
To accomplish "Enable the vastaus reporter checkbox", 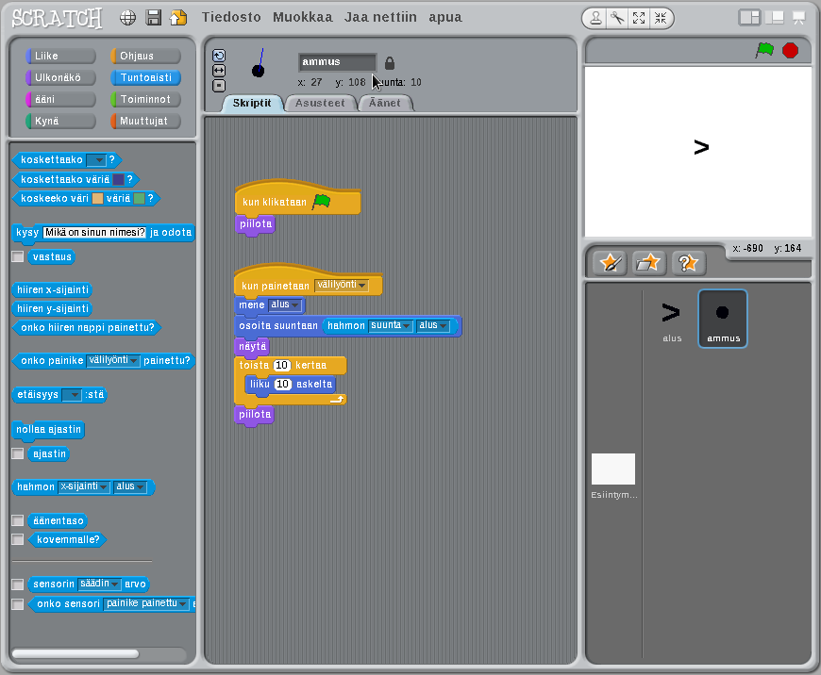I will click(17, 256).
